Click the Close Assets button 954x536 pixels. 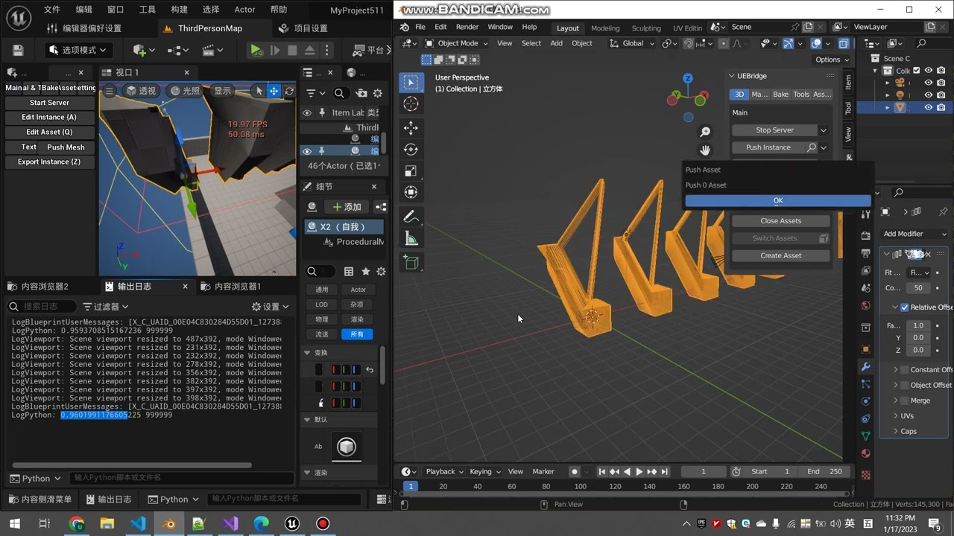pyautogui.click(x=780, y=221)
